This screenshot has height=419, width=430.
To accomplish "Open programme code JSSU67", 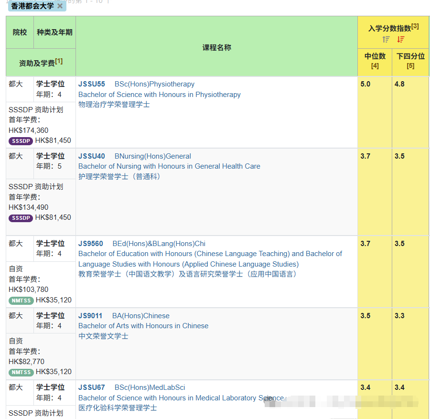I will 92,387.
